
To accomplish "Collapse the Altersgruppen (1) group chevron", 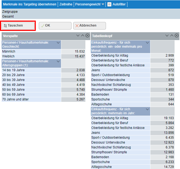I will coord(58,61).
